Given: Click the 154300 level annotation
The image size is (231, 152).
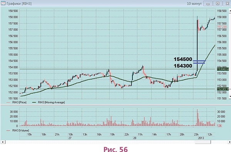Looking at the screenshot, I should click(183, 66).
